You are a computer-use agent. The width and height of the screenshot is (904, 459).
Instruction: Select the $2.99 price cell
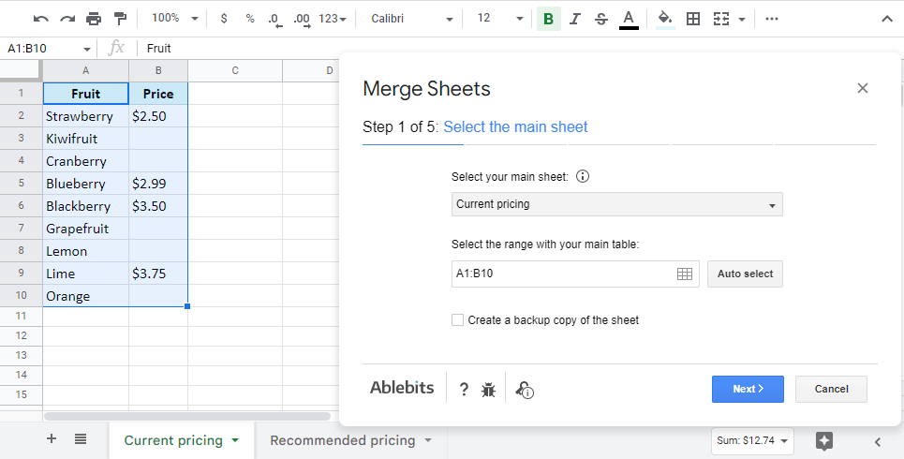pyautogui.click(x=158, y=184)
